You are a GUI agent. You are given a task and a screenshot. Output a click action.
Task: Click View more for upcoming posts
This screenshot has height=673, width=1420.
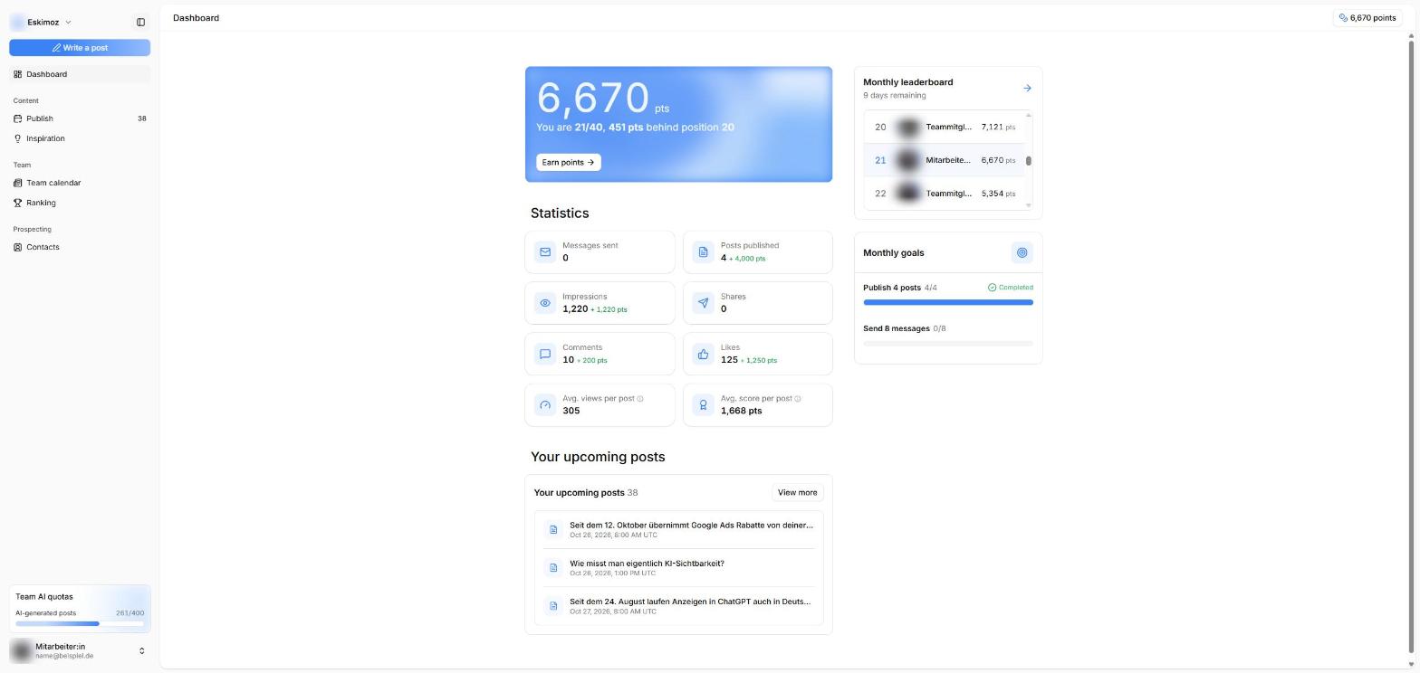pos(797,492)
